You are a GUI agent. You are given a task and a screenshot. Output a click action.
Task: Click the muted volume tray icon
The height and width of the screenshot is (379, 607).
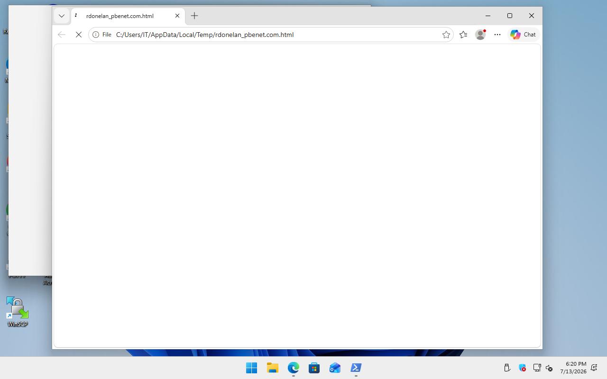tap(549, 368)
